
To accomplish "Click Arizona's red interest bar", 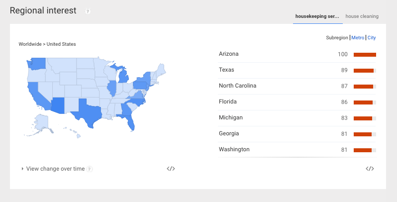I will click(x=364, y=54).
